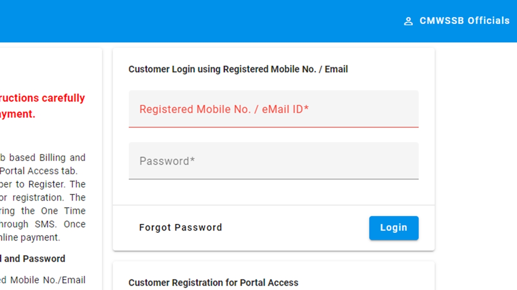The width and height of the screenshot is (517, 290).
Task: Click the red "ructions carefully" text
Action: (43, 98)
